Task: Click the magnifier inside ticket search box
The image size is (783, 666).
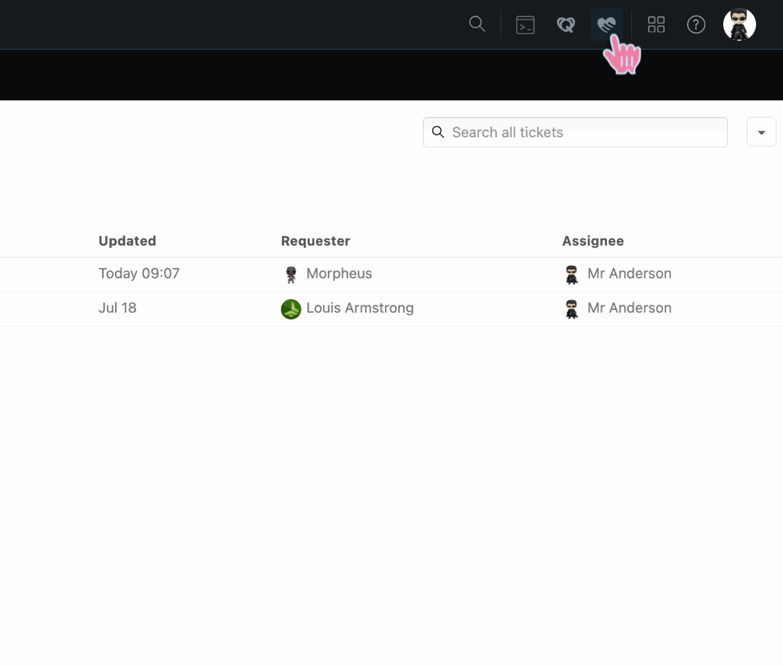Action: tap(438, 132)
